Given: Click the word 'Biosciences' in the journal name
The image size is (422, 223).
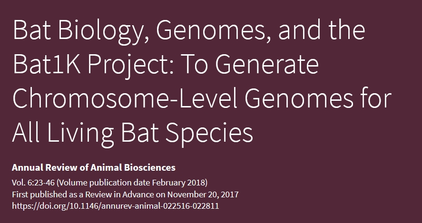Looking at the screenshot, I should click(150, 167).
